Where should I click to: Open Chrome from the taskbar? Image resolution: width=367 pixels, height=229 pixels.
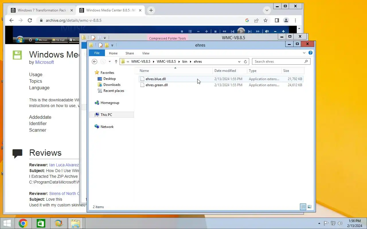(23, 223)
